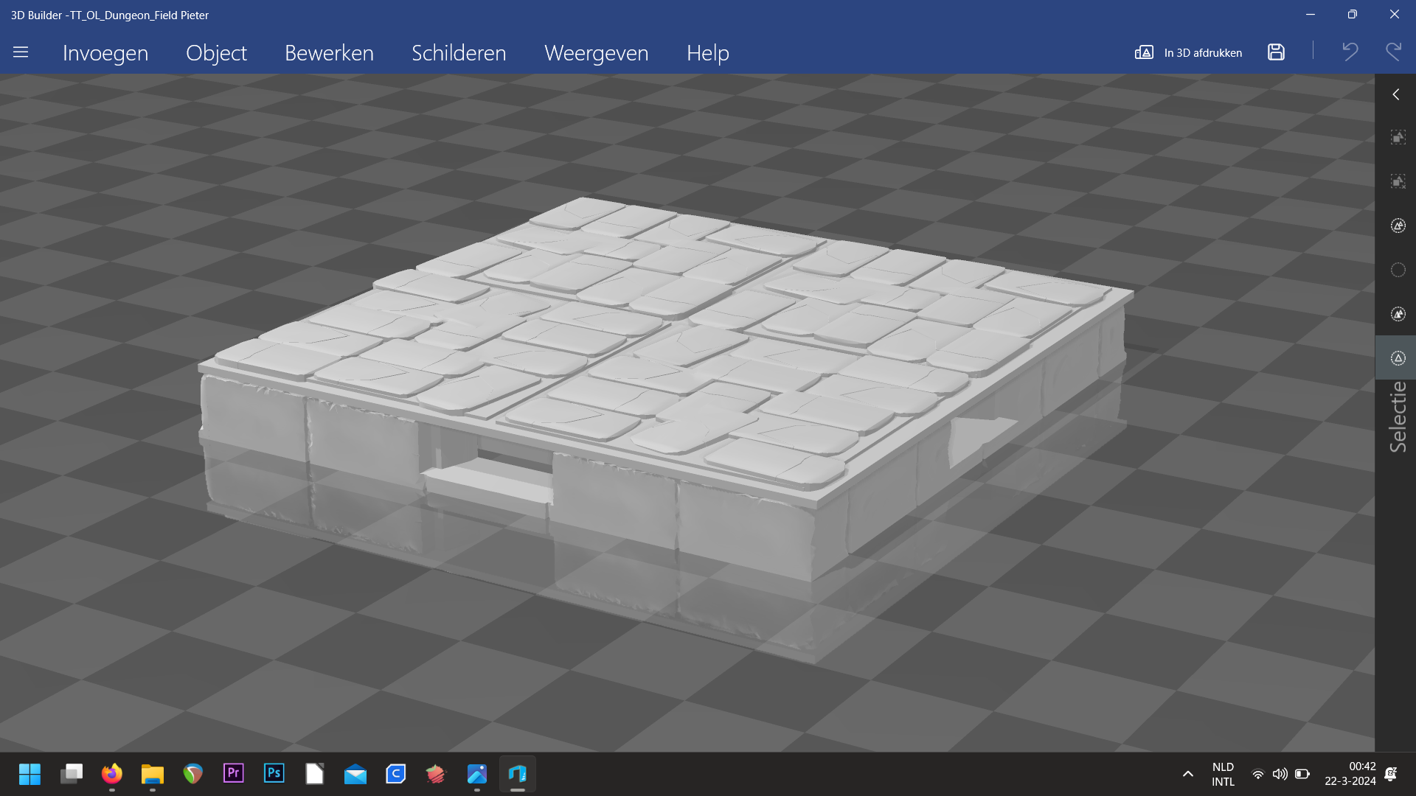Redo the last action

pos(1393,52)
